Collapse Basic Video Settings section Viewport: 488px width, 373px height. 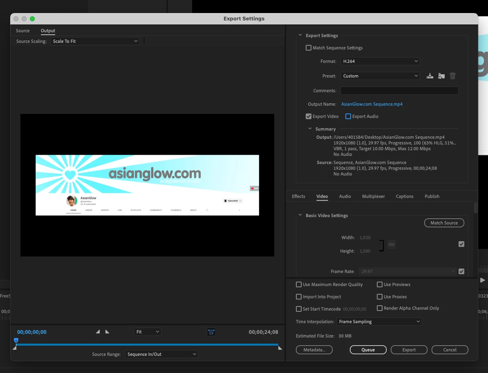(x=300, y=215)
